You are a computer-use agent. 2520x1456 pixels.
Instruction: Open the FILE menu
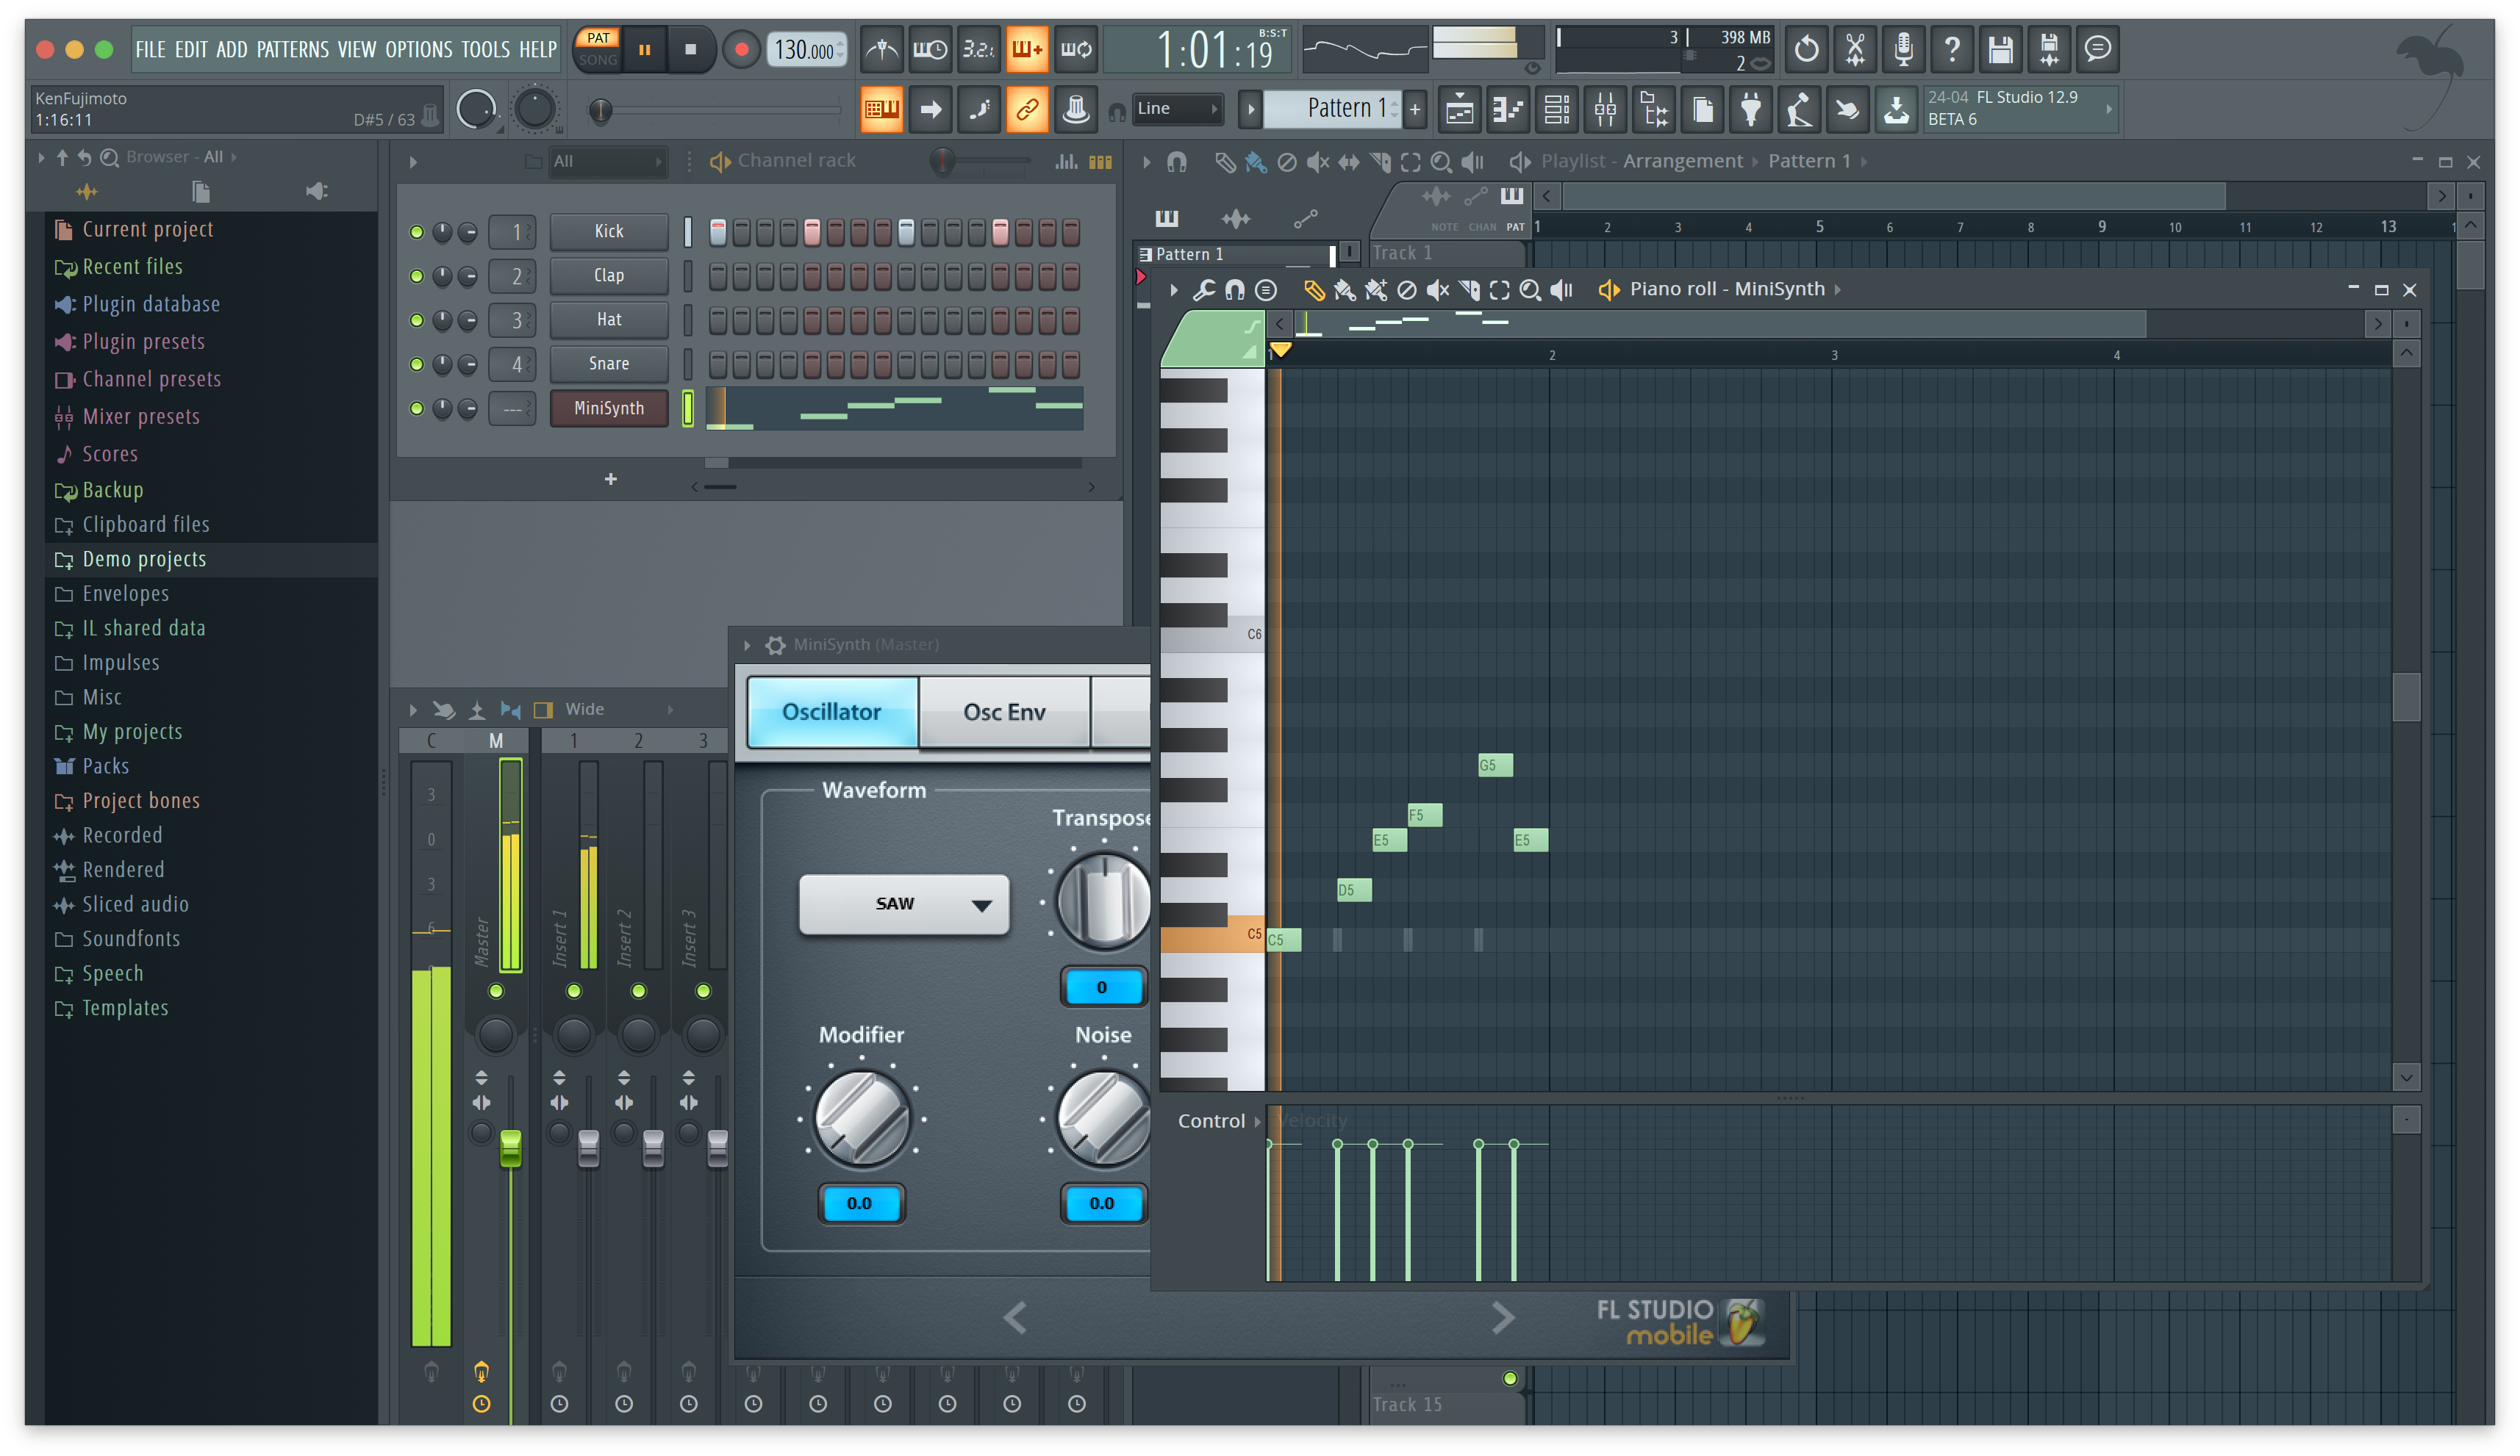coord(150,49)
